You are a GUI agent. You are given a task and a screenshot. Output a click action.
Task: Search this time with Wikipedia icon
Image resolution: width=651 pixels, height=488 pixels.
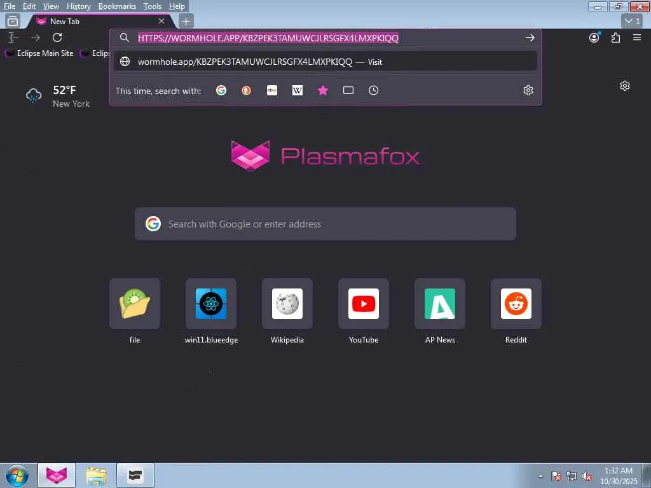[298, 90]
